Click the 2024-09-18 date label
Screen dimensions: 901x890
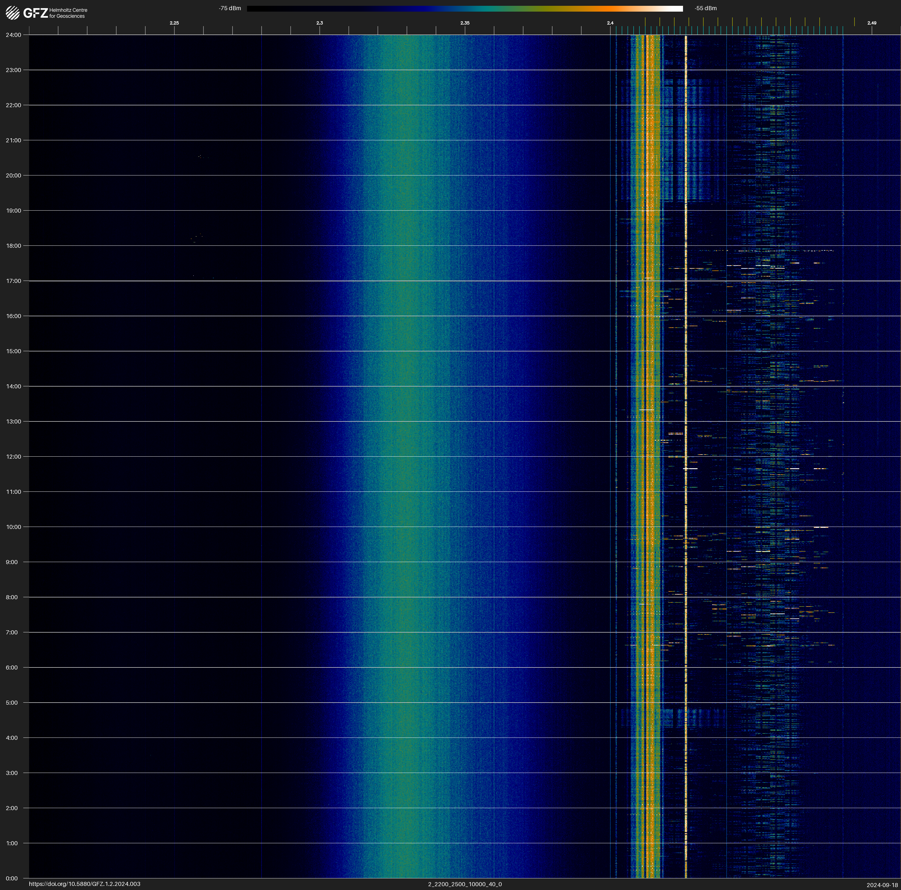(x=882, y=885)
